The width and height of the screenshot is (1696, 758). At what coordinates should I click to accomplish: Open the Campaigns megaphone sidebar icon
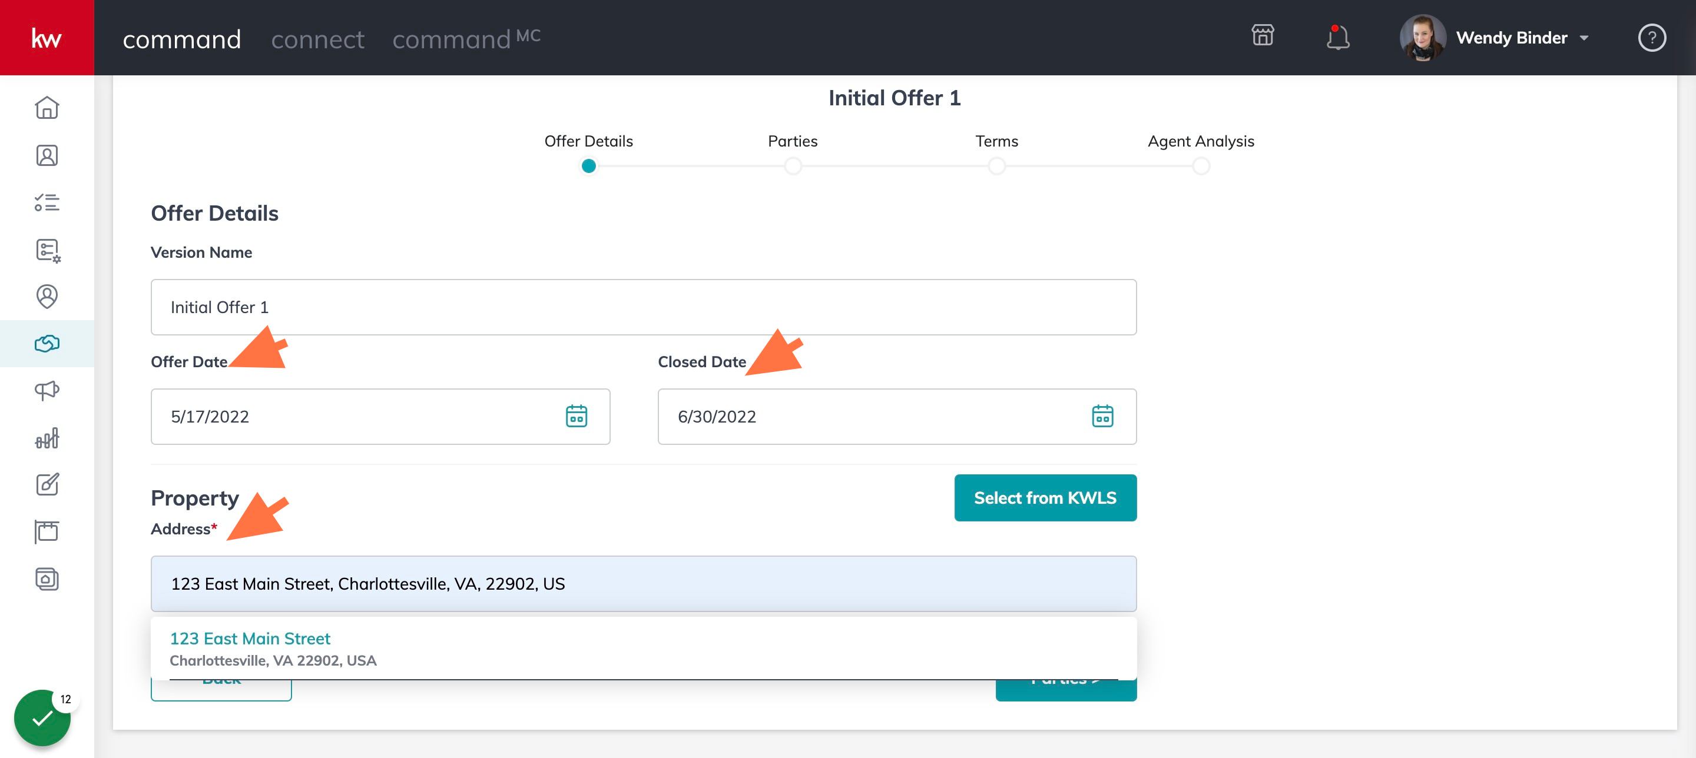click(47, 391)
